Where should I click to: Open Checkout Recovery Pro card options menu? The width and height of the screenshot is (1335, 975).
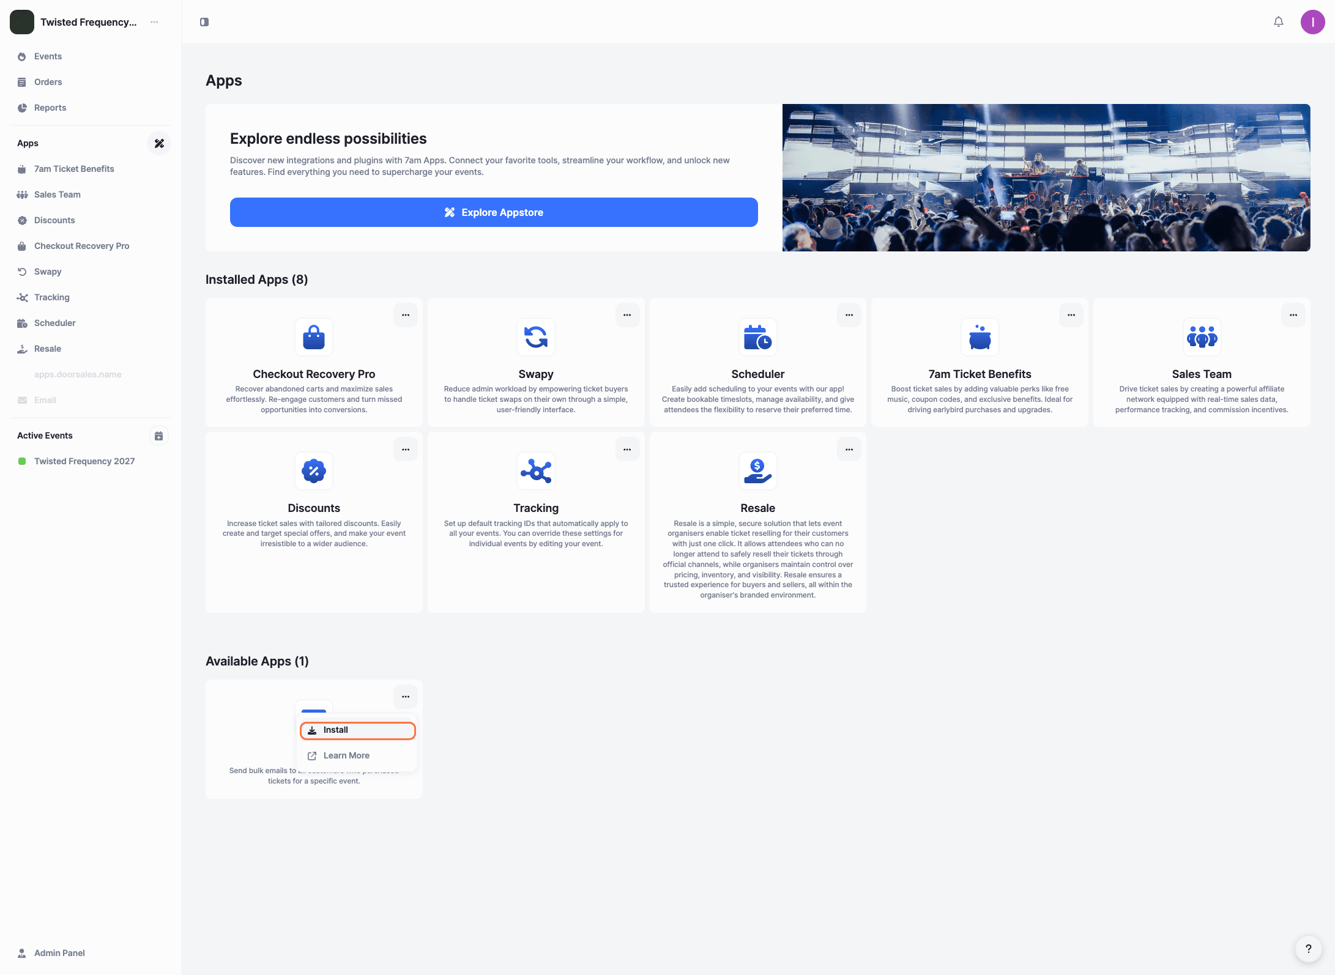coord(406,315)
